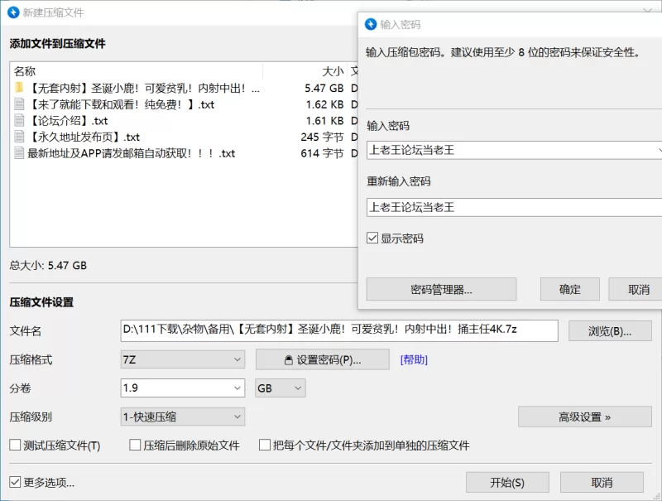Open 密码管理器 button
662x501 pixels.
pyautogui.click(x=441, y=289)
